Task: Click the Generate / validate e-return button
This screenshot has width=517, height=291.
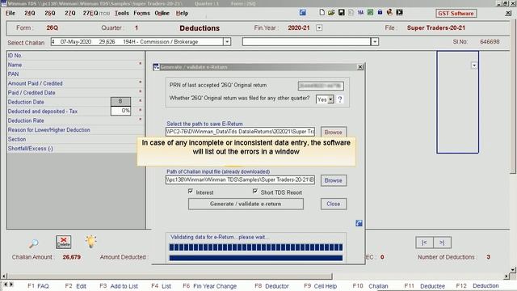Action: point(246,204)
